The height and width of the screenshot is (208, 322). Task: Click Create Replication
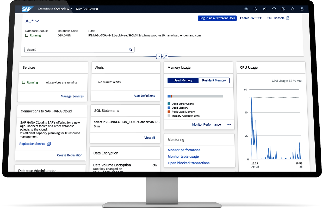point(70,155)
